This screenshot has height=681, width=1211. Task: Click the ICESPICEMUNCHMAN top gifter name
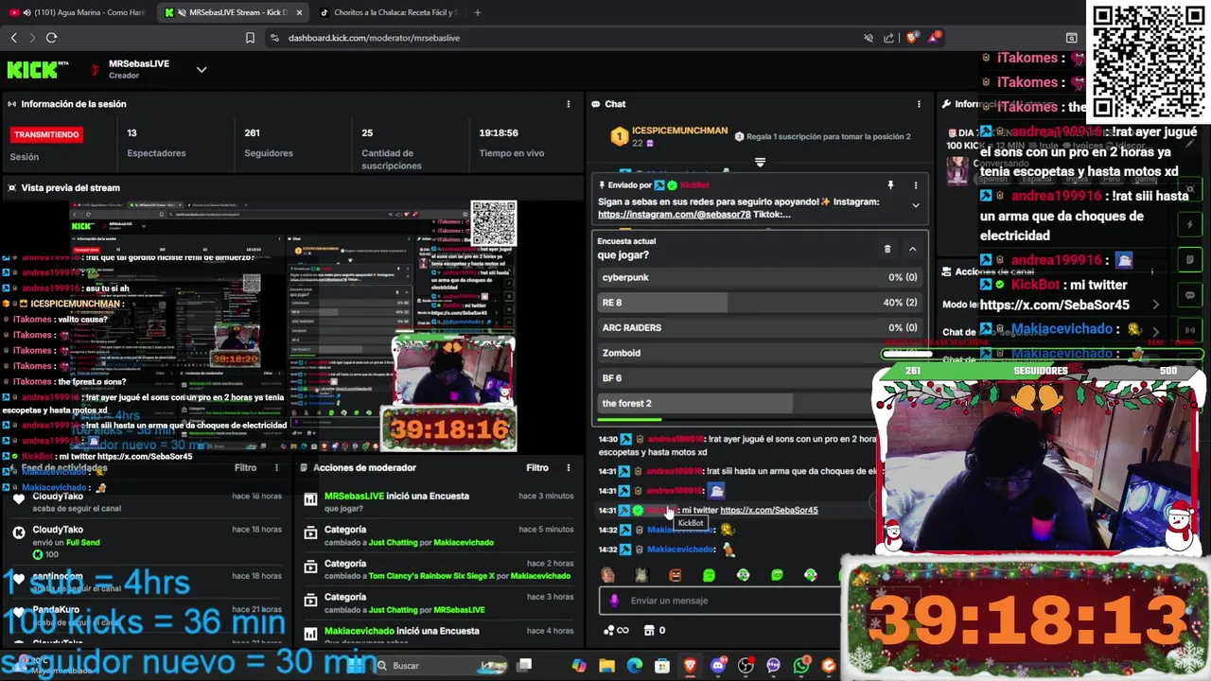click(x=679, y=131)
